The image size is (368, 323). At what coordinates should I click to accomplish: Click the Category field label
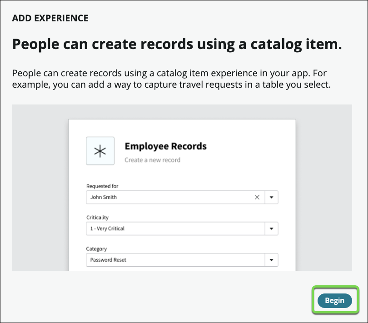(96, 249)
